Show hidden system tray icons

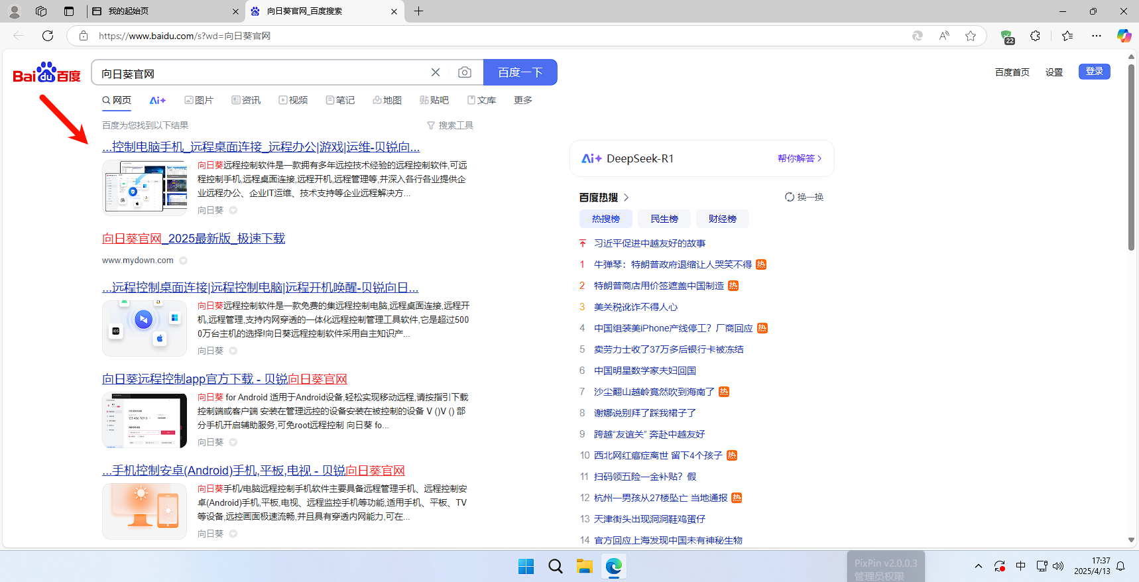979,566
